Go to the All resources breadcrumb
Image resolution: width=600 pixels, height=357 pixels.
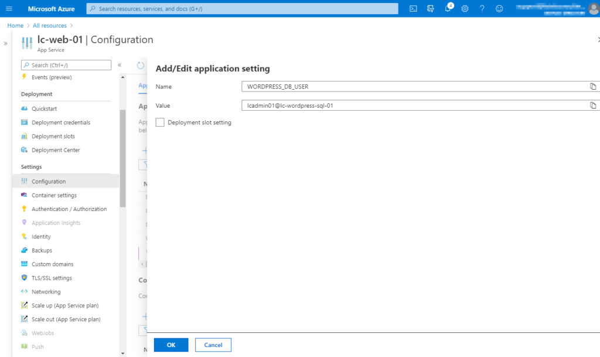point(50,25)
